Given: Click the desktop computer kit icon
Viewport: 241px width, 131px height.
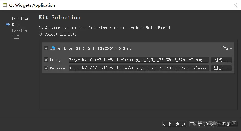Looking at the screenshot, I should (x=53, y=48).
